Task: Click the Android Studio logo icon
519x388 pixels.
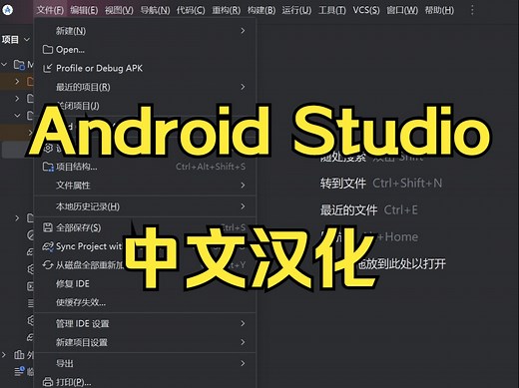Action: click(7, 10)
